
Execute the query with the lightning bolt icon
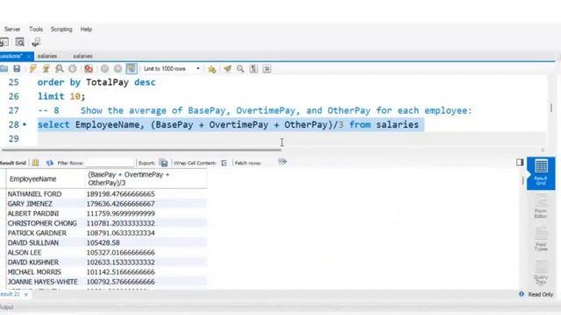coord(32,68)
